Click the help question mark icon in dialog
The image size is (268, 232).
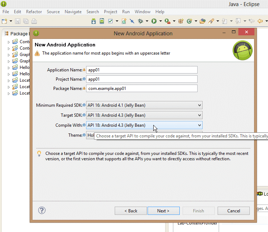[42, 210]
